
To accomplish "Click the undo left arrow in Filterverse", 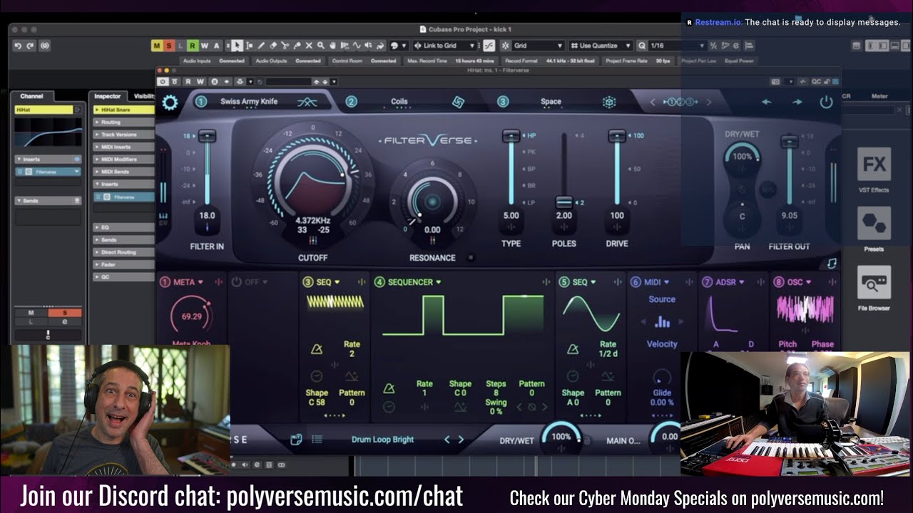I will [766, 102].
